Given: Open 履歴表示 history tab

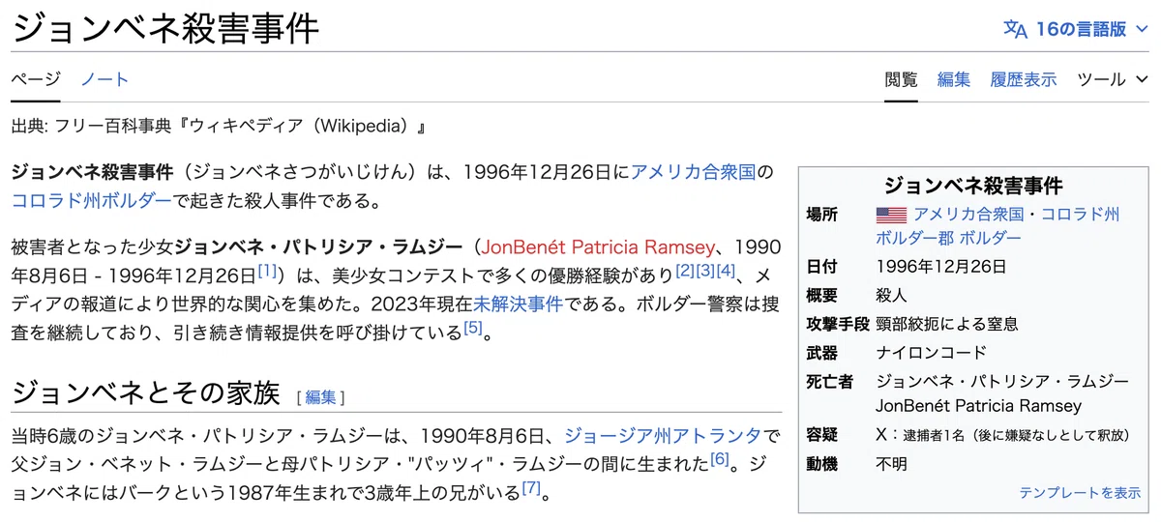Looking at the screenshot, I should [x=1024, y=79].
